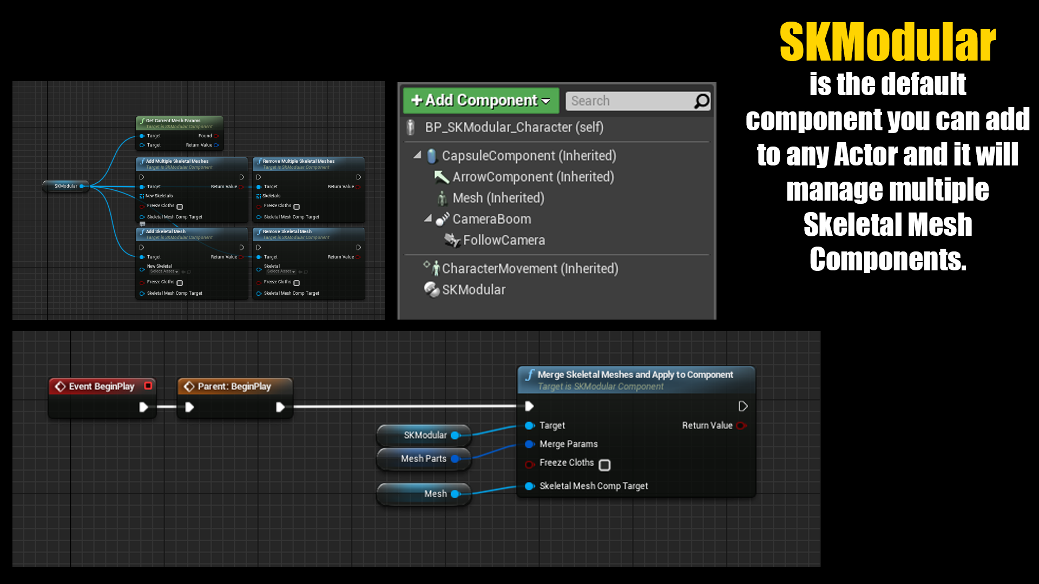
Task: Click the Parent: BeginPlay node
Action: 234,386
